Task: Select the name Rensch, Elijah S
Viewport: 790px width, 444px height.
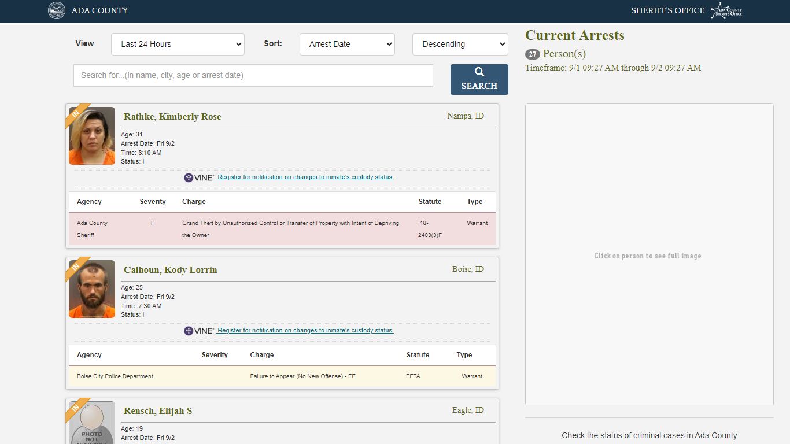Action: tap(158, 411)
